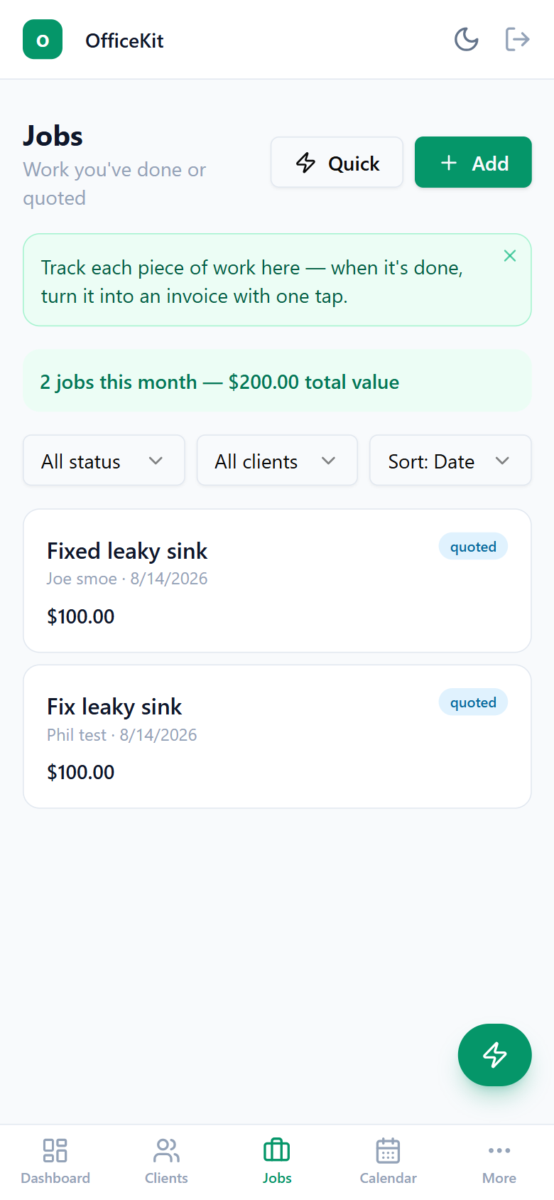Screen dimensions: 554x1200
Task: Expand the Sort: Date dropdown
Action: pyautogui.click(x=450, y=461)
